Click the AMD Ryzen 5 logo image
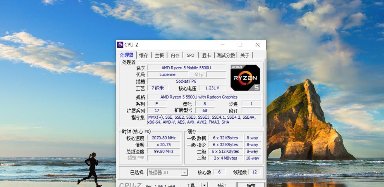This screenshot has width=384, height=187. [245, 78]
